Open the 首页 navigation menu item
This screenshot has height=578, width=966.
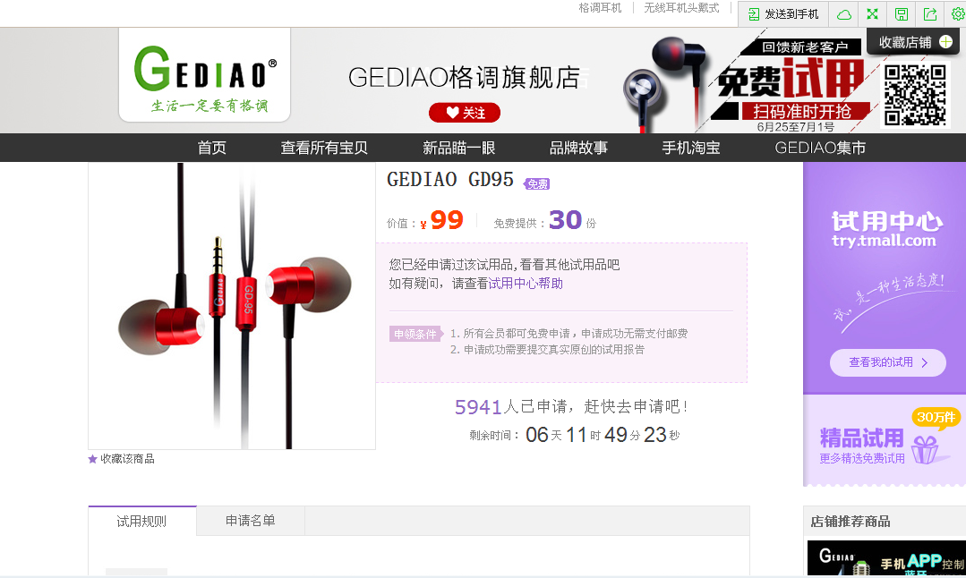pyautogui.click(x=211, y=148)
